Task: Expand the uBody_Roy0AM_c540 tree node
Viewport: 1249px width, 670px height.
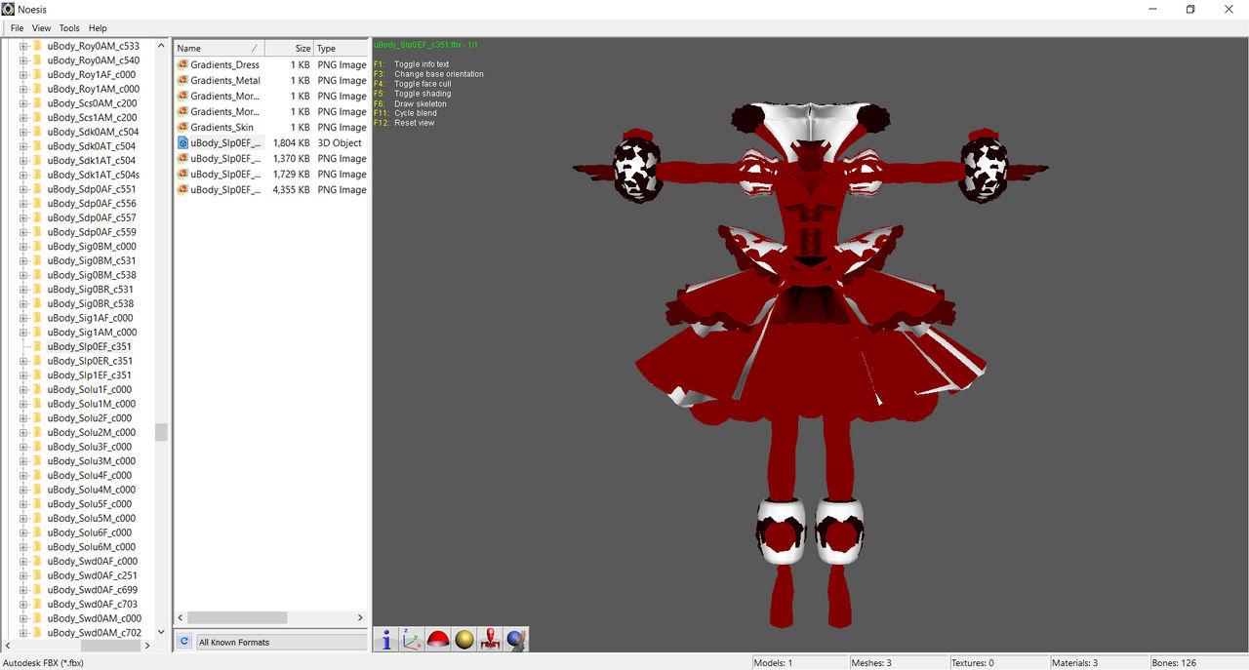Action: (22, 60)
